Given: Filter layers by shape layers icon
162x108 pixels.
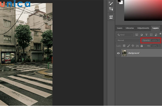Looking at the screenshot, I should 151,35.
